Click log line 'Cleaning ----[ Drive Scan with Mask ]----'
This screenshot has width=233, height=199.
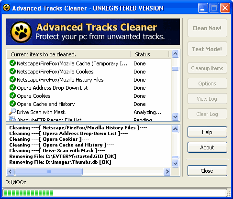coord(57,151)
